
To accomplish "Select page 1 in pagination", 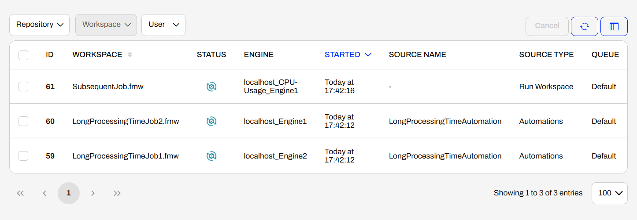I will [69, 193].
